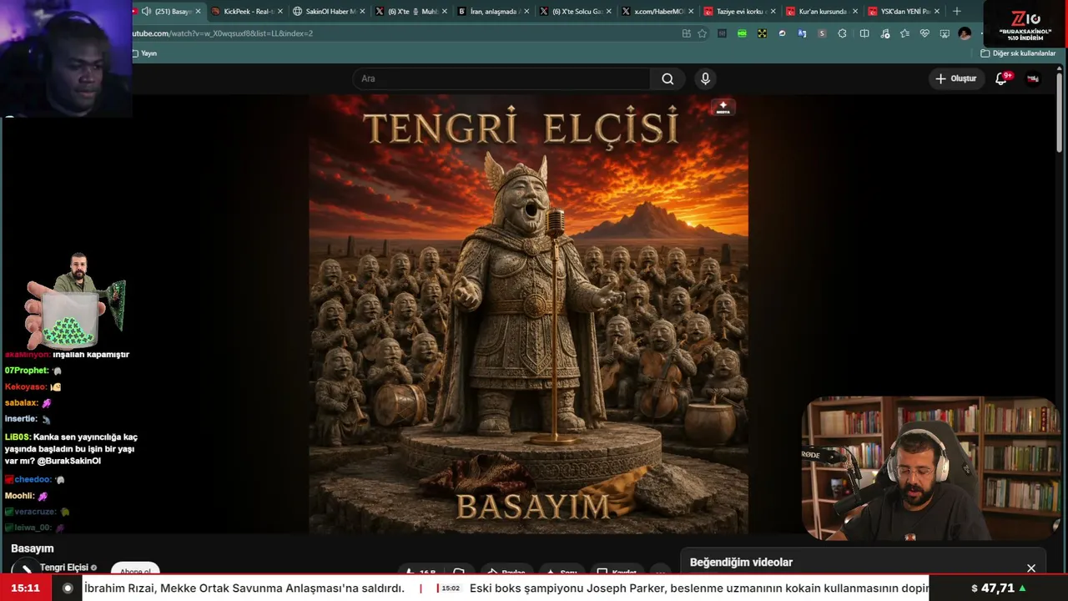This screenshot has height=601, width=1068.
Task: Click the 07Prophet chat username
Action: (x=27, y=371)
